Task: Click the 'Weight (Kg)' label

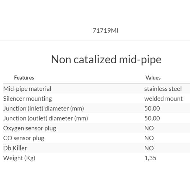Action: pos(19,158)
